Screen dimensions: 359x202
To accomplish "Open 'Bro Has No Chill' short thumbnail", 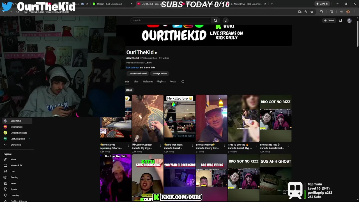I will click(x=116, y=178).
